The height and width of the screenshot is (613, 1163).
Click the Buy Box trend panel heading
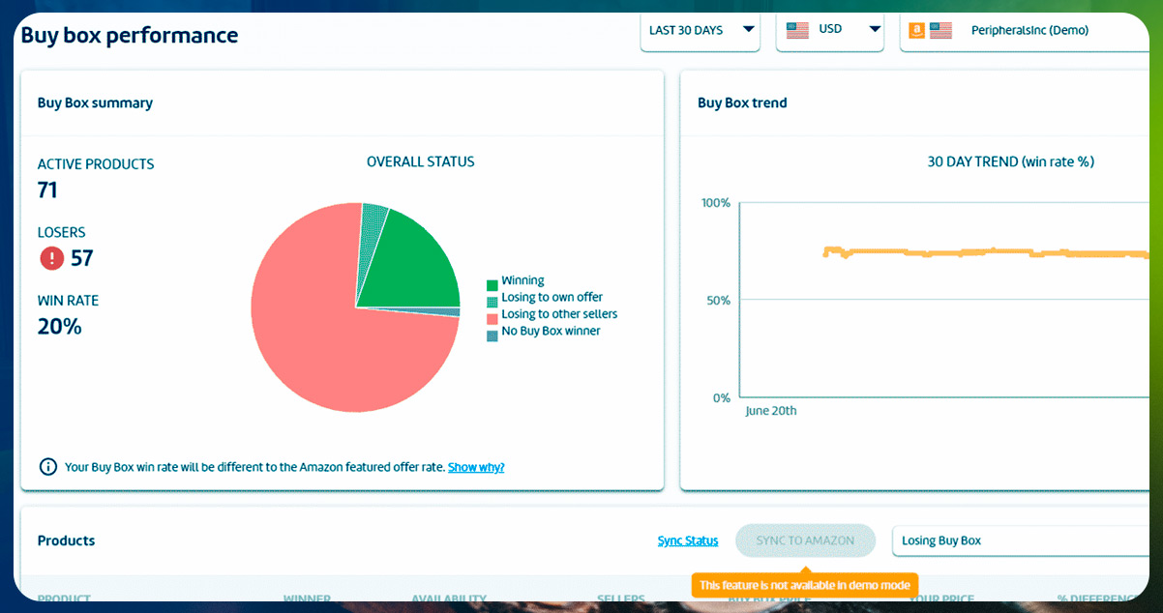coord(742,102)
